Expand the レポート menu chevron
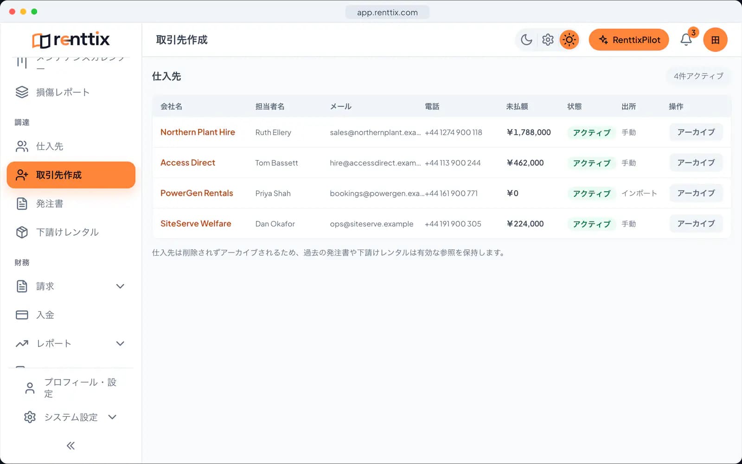 120,343
